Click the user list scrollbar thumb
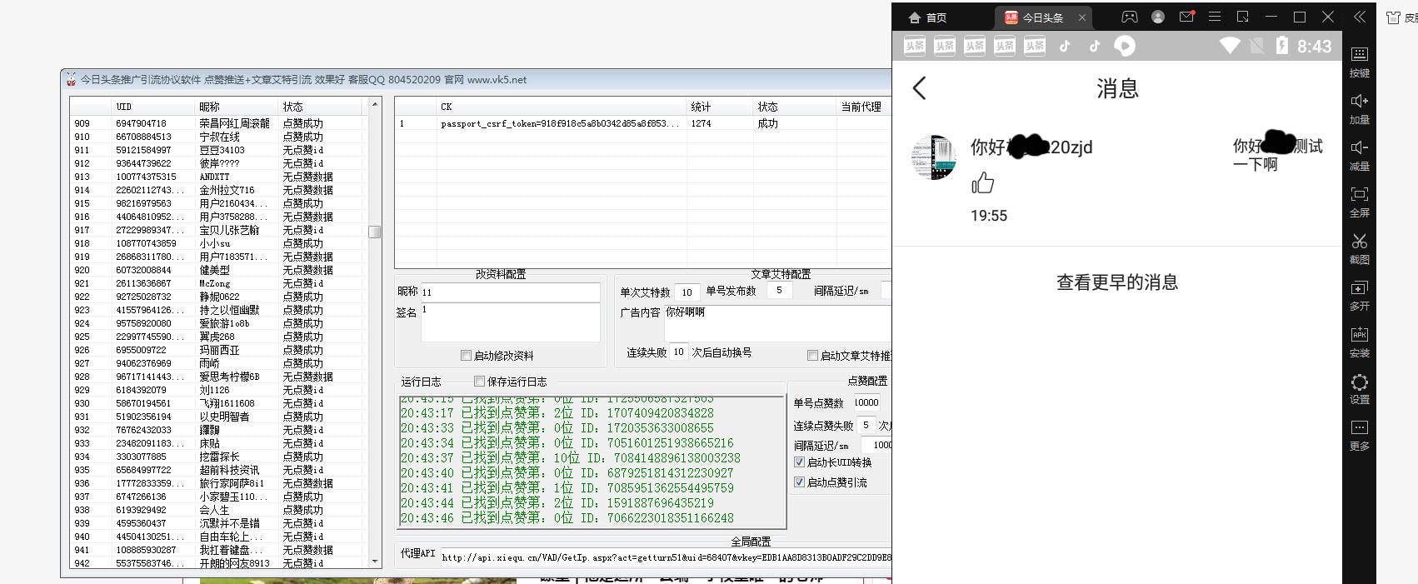 pyautogui.click(x=375, y=232)
